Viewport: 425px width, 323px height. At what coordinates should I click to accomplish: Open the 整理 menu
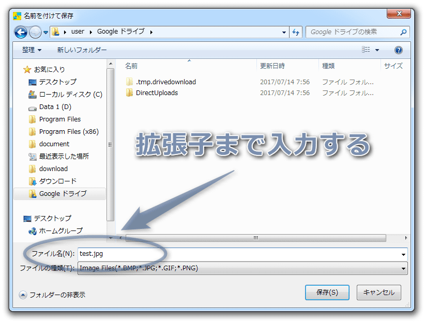click(x=32, y=50)
